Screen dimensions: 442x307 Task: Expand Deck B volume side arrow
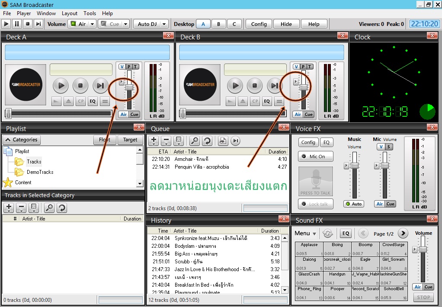click(x=296, y=82)
